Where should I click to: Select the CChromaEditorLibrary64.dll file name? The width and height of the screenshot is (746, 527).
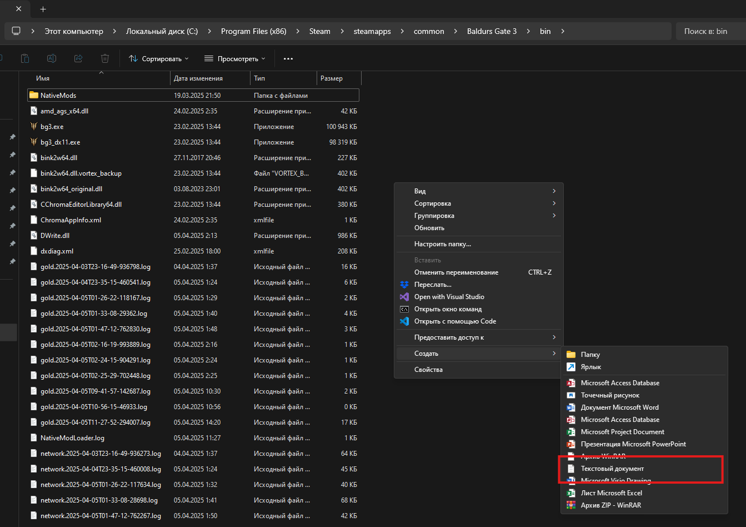pos(81,205)
